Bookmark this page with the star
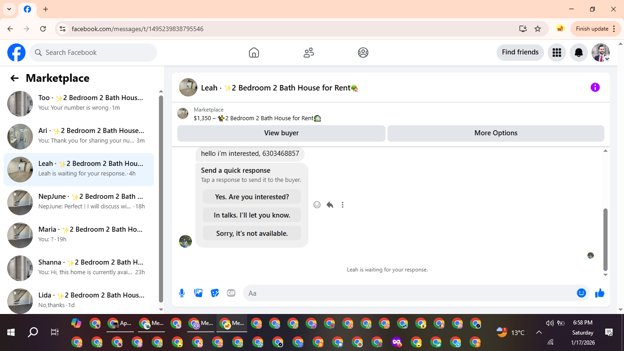The image size is (624, 351). click(x=538, y=29)
